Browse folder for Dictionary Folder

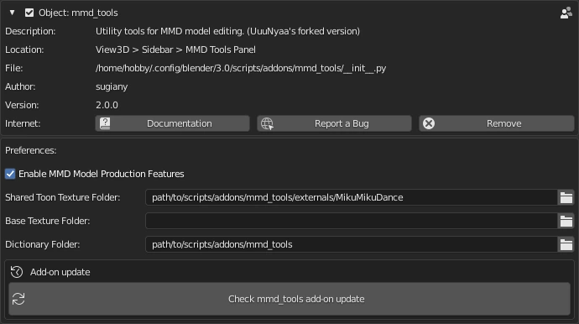(566, 244)
